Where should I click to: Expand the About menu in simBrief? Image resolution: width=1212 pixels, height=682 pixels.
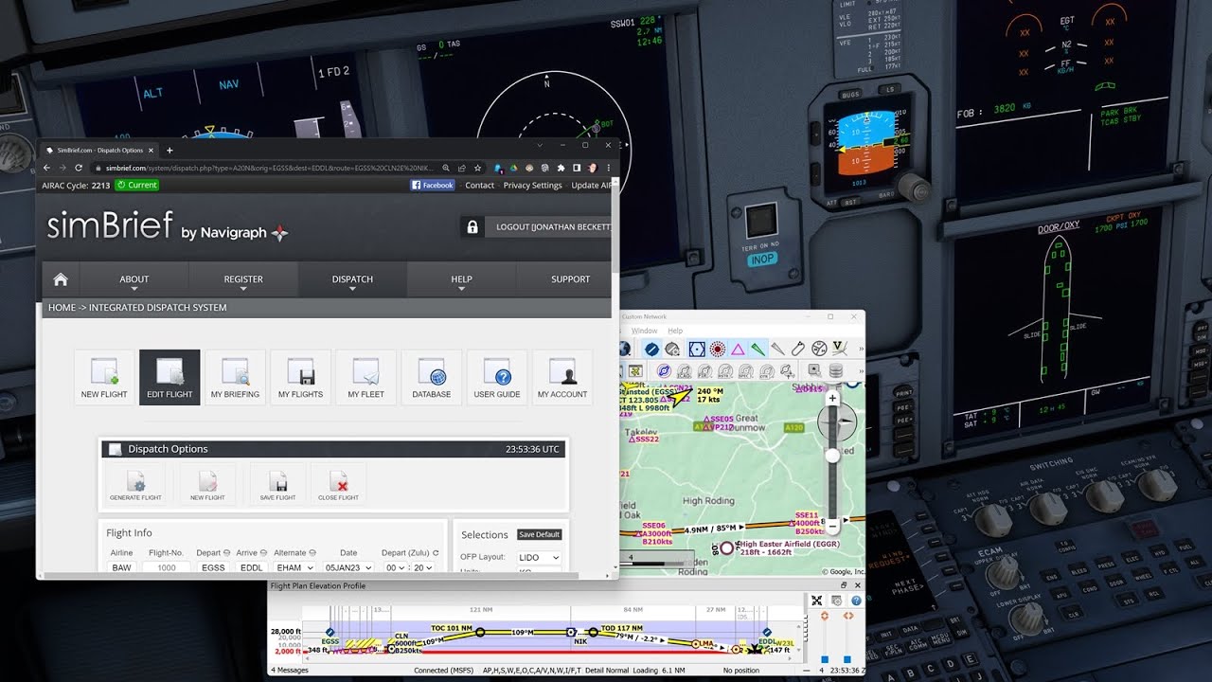pos(134,279)
